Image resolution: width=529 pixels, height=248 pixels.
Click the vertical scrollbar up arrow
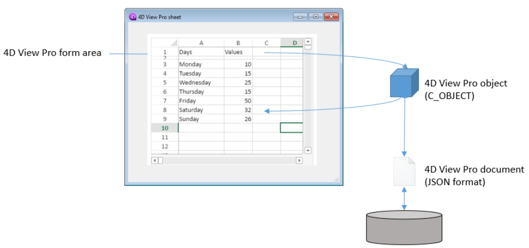pos(308,42)
